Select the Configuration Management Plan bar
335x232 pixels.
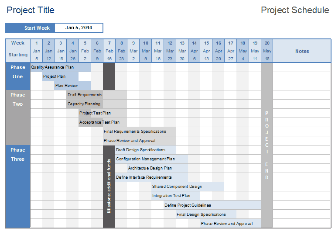151,159
